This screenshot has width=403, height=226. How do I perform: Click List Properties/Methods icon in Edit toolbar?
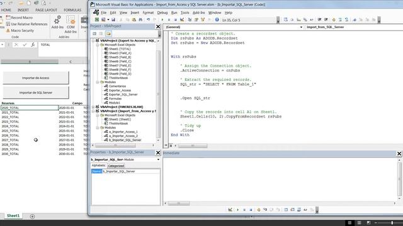pyautogui.click(x=285, y=19)
